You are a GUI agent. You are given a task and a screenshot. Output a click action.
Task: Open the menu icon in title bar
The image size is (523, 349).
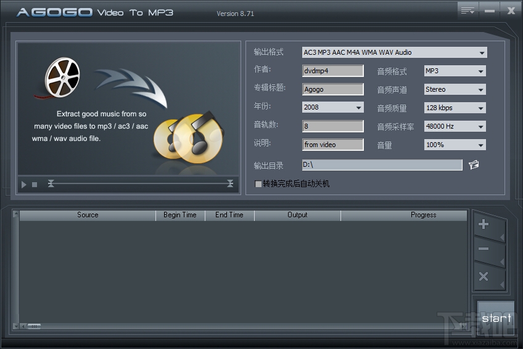click(467, 10)
